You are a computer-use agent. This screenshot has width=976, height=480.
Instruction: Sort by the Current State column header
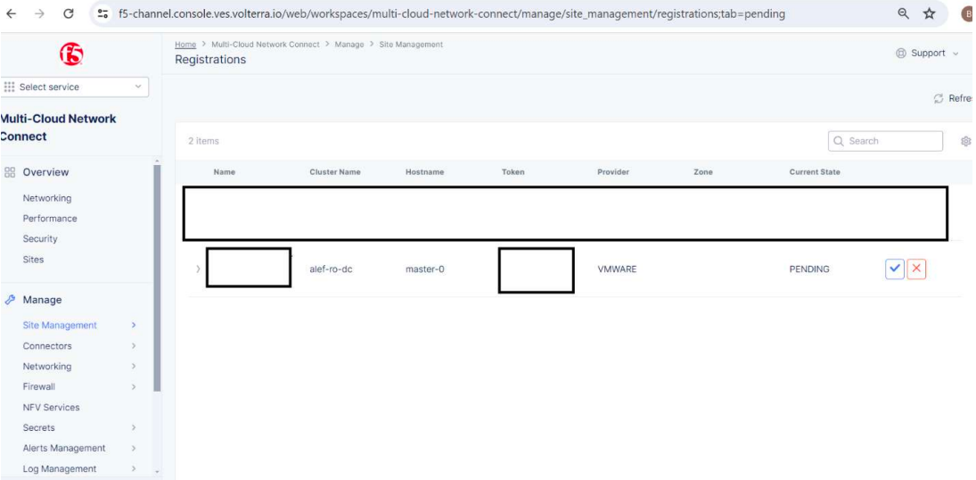coord(814,172)
